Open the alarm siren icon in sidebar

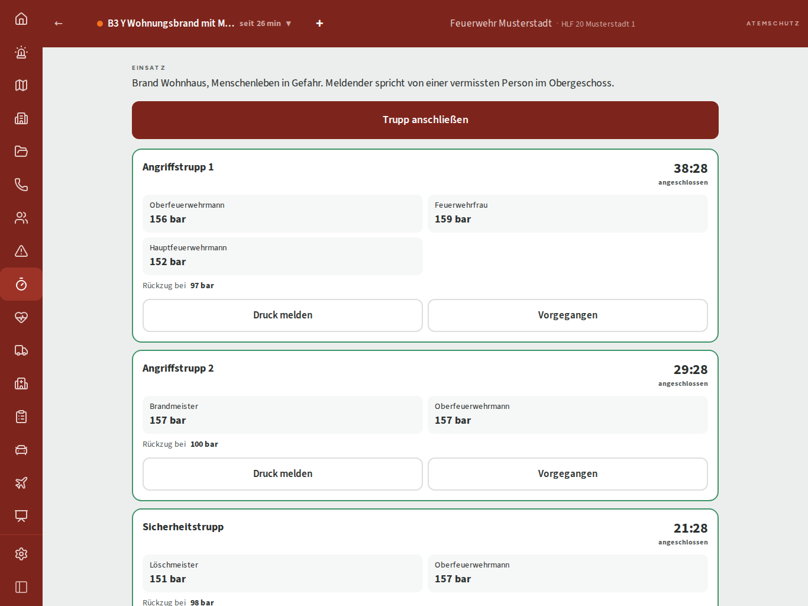[x=21, y=52]
